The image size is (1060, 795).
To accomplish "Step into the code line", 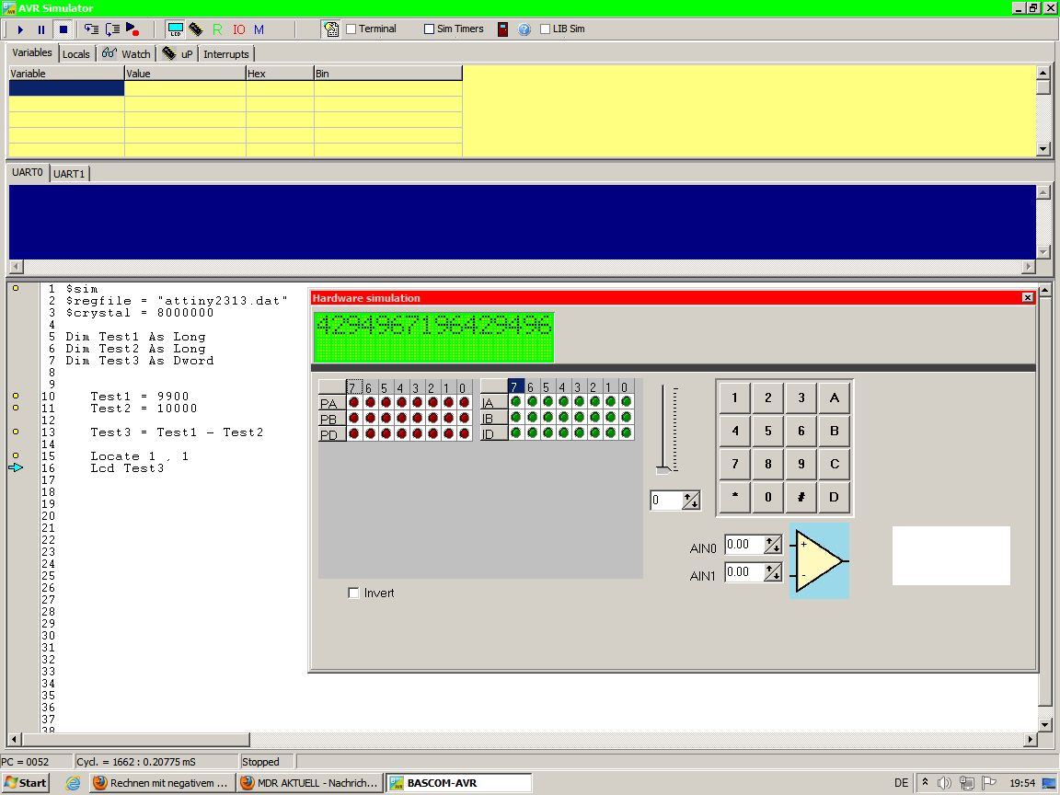I will coord(91,29).
